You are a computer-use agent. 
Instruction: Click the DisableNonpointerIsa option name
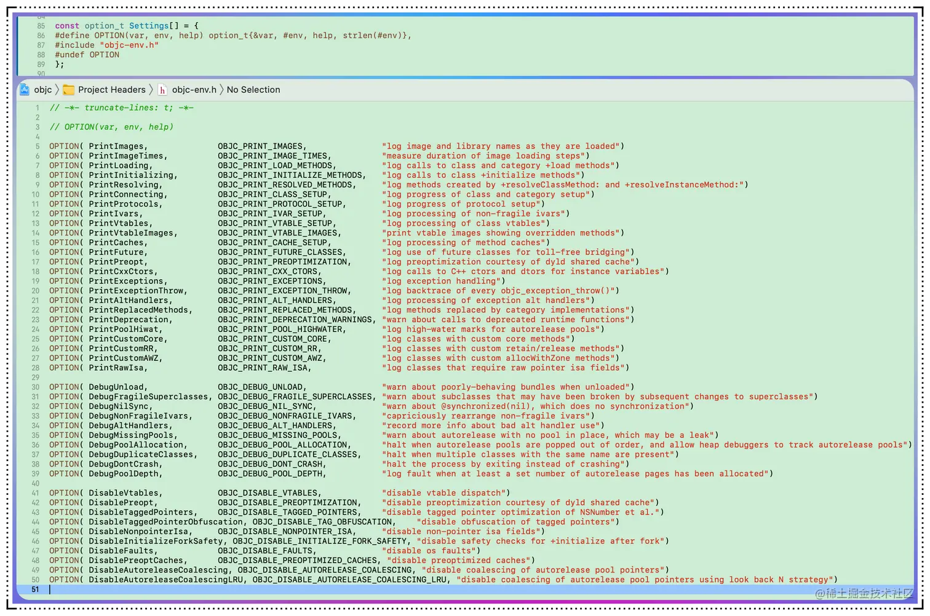coord(138,532)
